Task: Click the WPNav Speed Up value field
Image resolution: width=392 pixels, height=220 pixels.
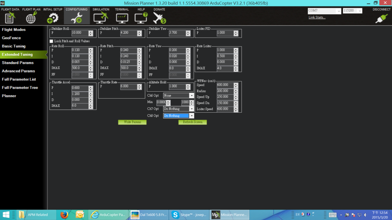Action: tap(225, 97)
